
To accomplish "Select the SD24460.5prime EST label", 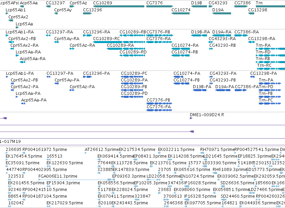I will pyautogui.click(x=237, y=196).
